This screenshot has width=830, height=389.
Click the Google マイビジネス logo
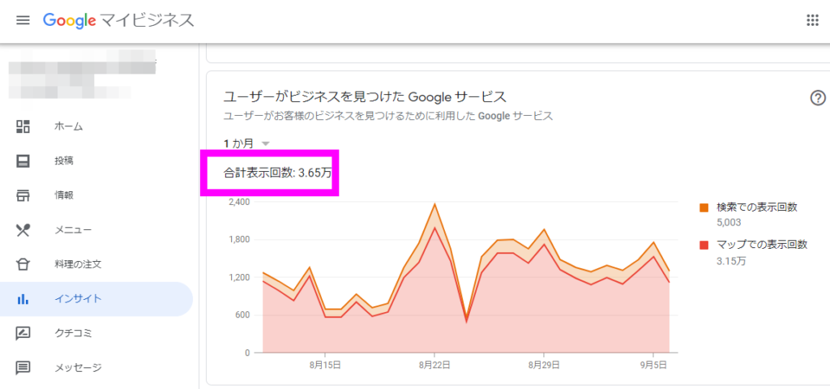tap(118, 20)
